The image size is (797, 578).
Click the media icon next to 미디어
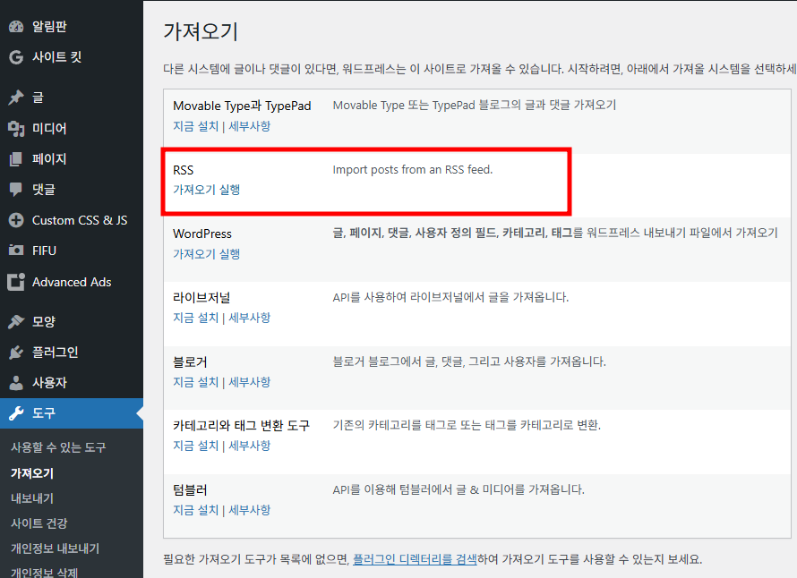16,129
